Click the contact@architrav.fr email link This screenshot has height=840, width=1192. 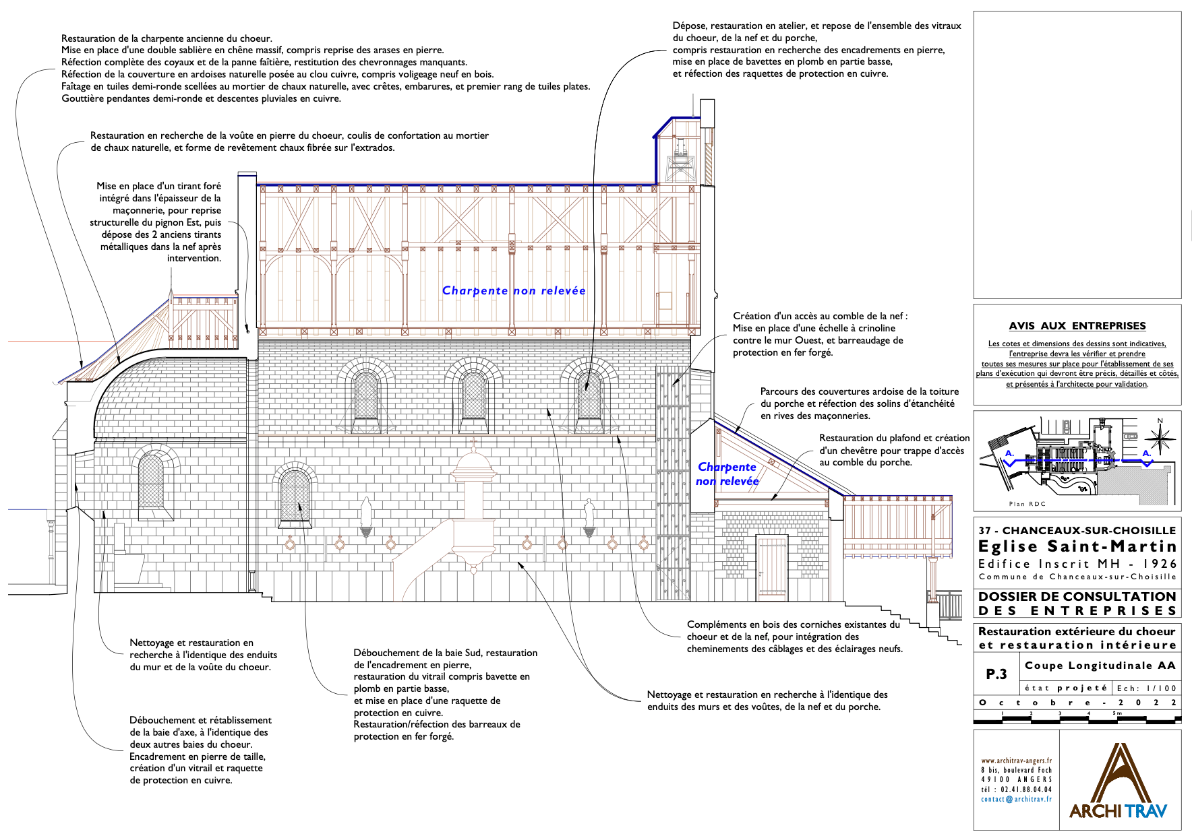coord(1016,799)
